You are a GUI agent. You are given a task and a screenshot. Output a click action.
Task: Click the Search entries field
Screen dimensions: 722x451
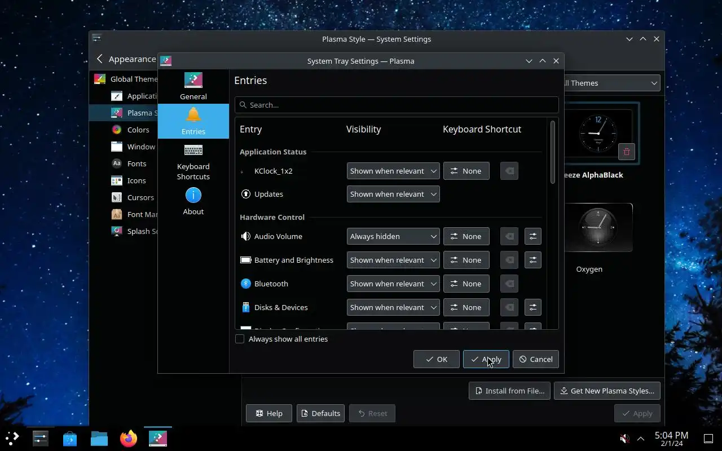[397, 105]
